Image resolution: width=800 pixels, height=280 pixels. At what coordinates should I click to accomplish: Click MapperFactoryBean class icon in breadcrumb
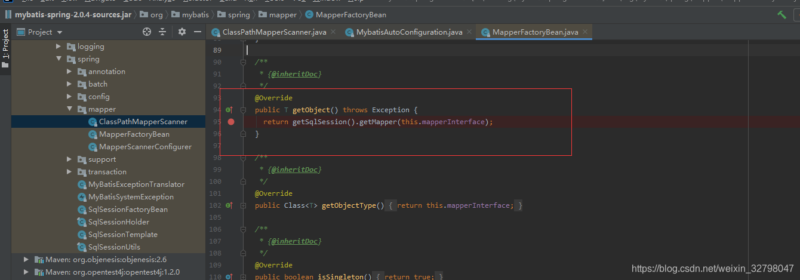[x=309, y=14]
